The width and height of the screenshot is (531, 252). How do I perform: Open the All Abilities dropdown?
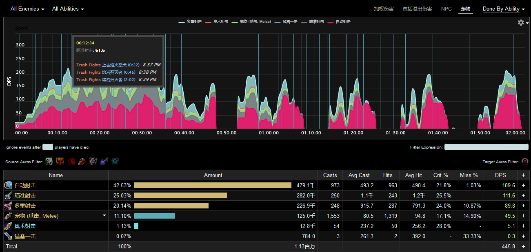[68, 9]
